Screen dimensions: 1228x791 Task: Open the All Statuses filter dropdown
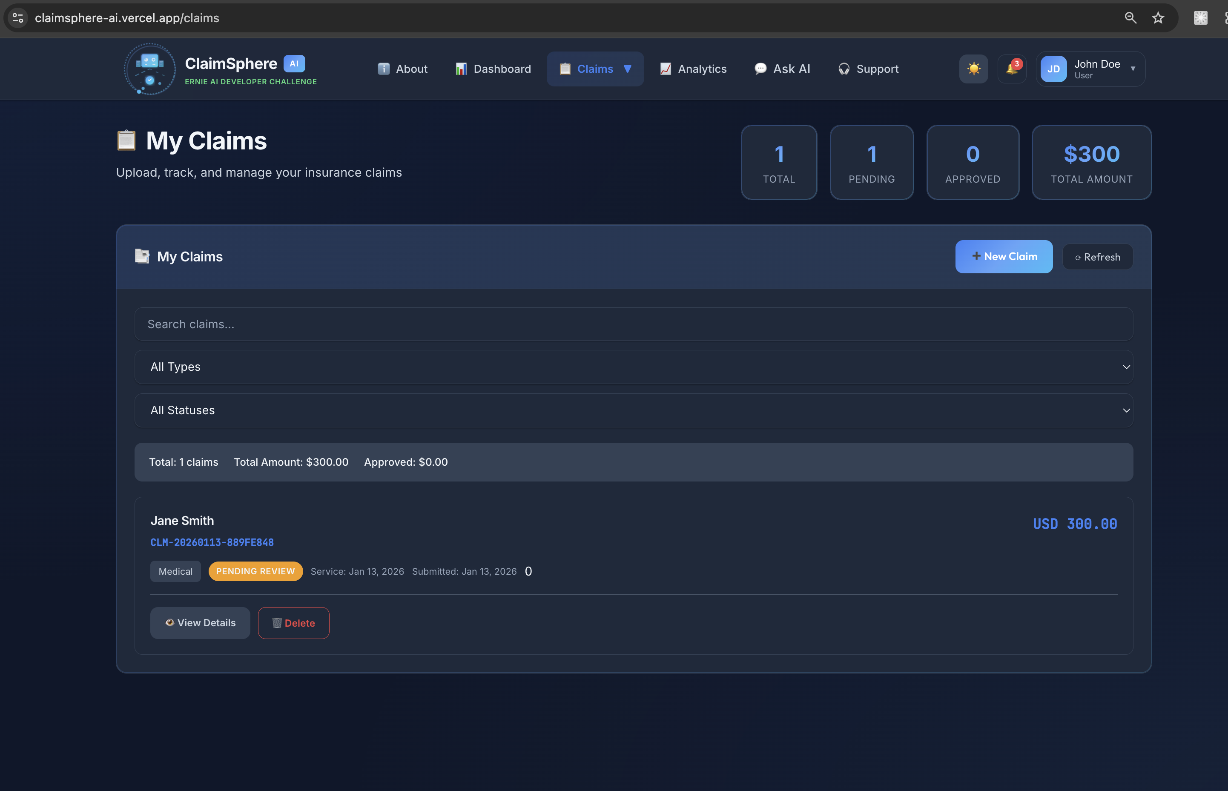633,410
